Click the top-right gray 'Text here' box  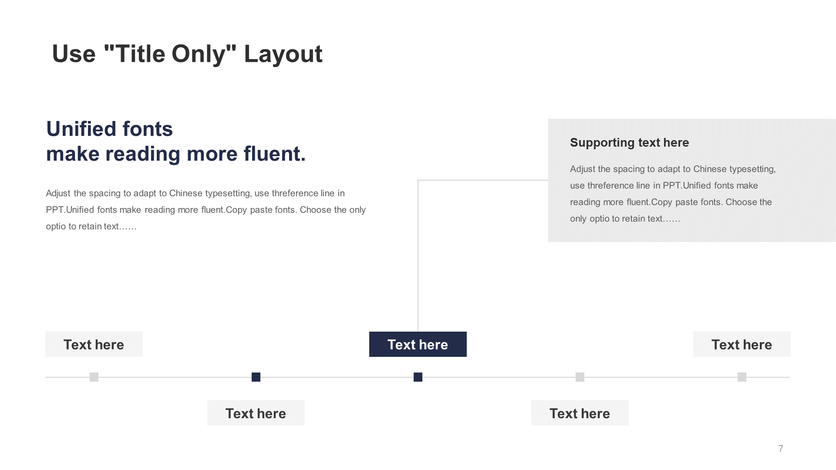[x=742, y=344]
